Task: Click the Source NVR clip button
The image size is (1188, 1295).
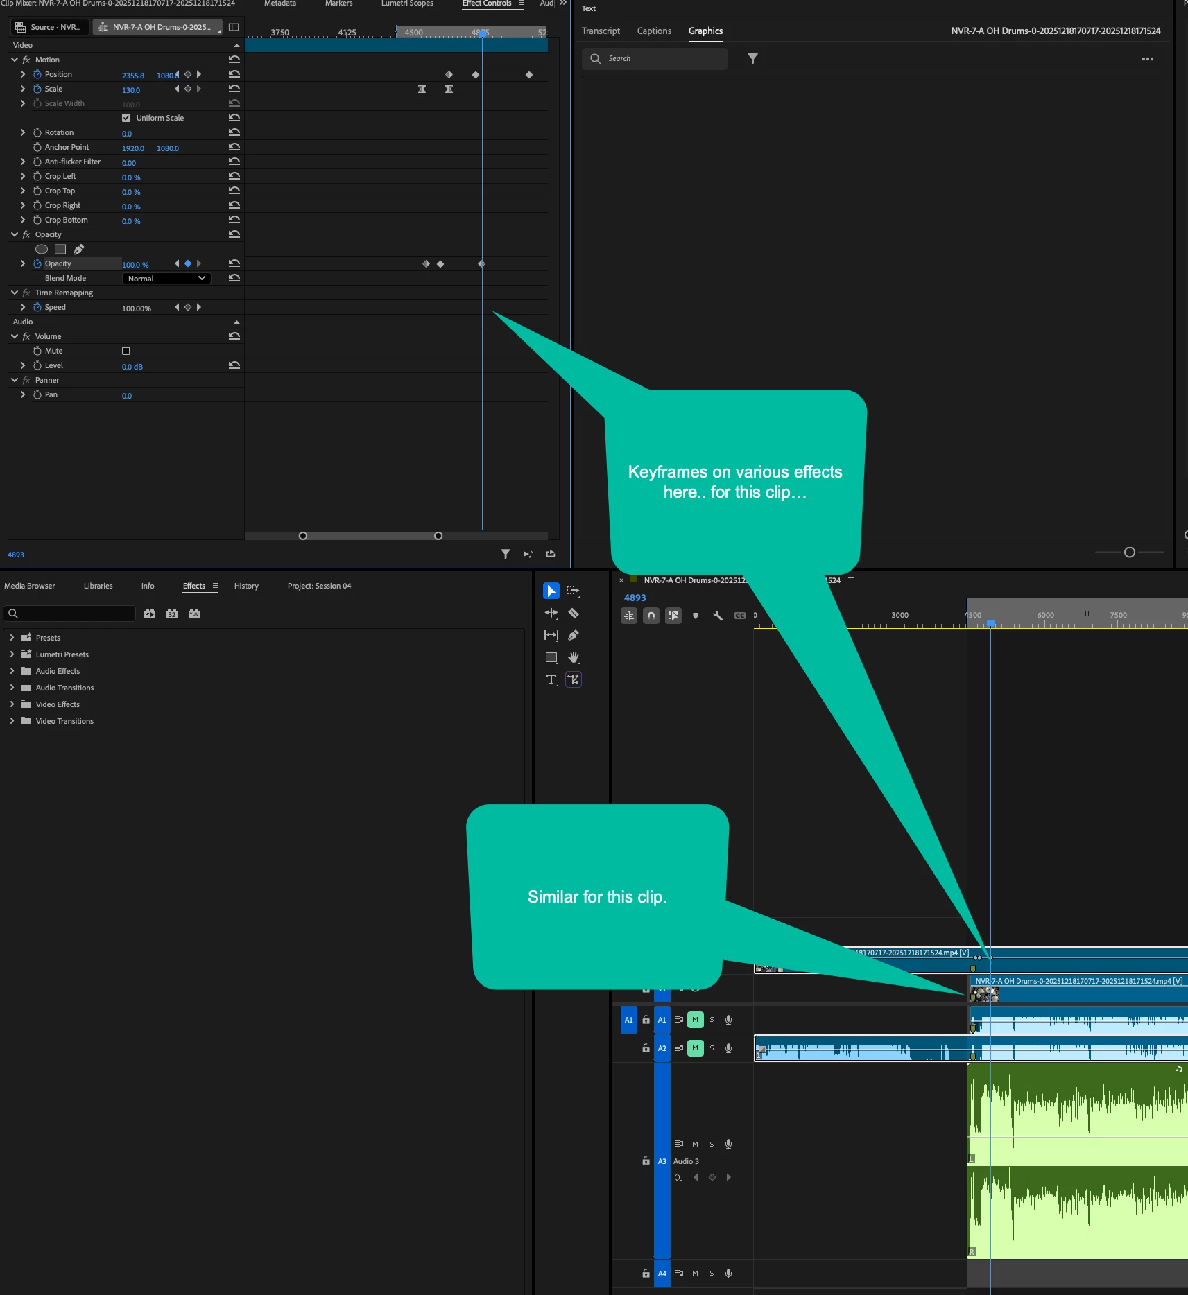Action: point(49,27)
